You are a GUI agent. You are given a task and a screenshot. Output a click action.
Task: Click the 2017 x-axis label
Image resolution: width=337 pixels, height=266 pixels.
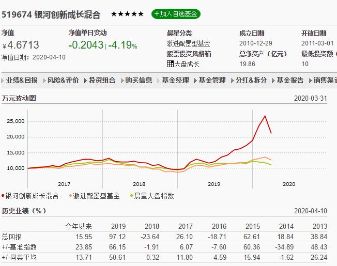(x=64, y=184)
